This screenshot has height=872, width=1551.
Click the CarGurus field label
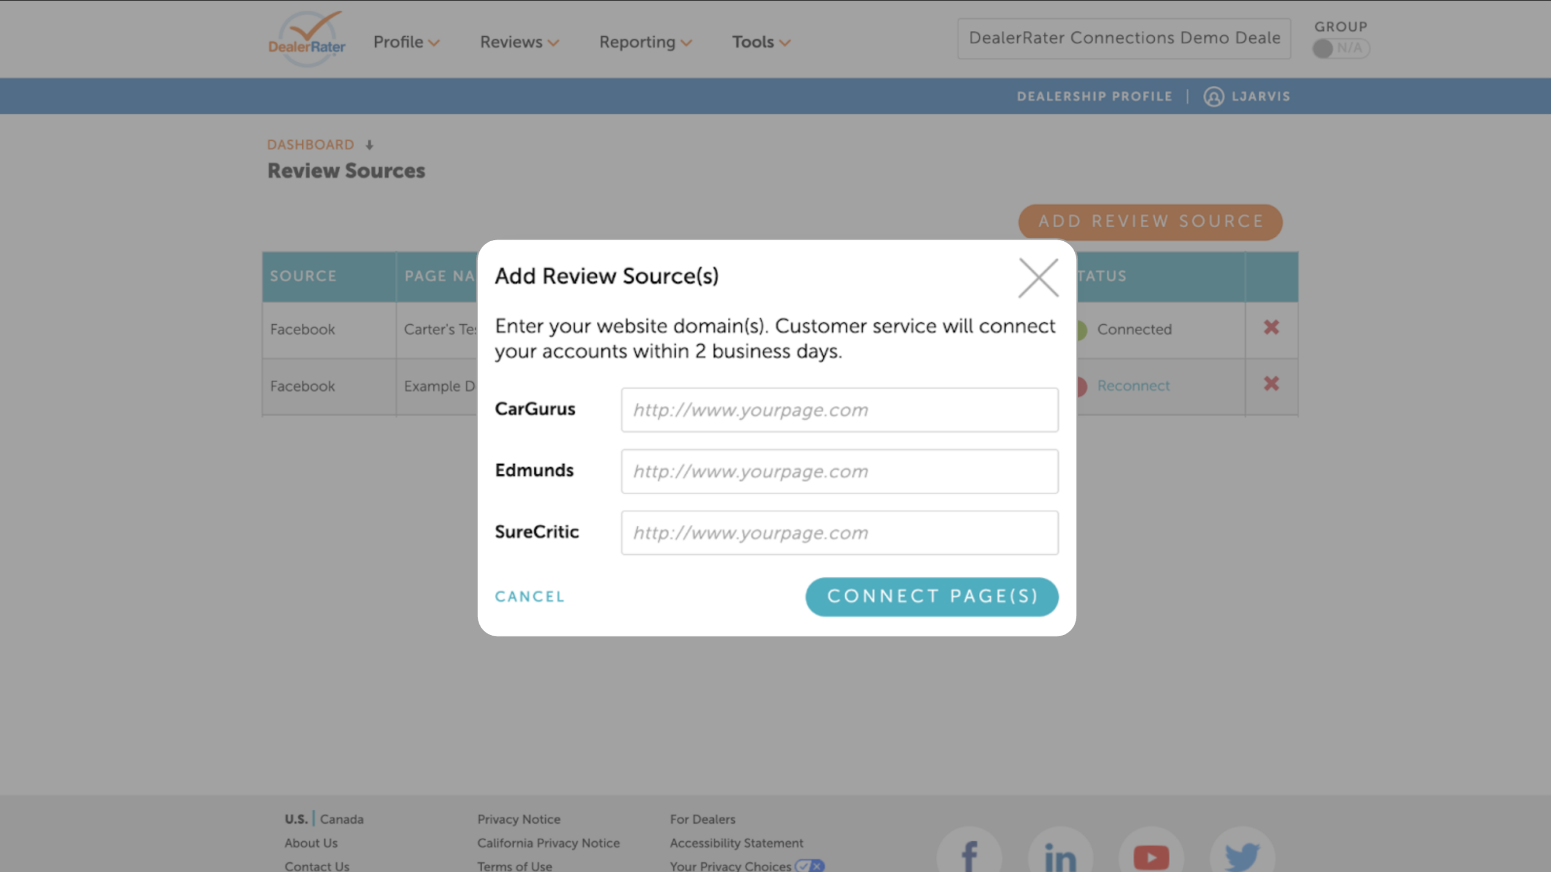coord(535,409)
